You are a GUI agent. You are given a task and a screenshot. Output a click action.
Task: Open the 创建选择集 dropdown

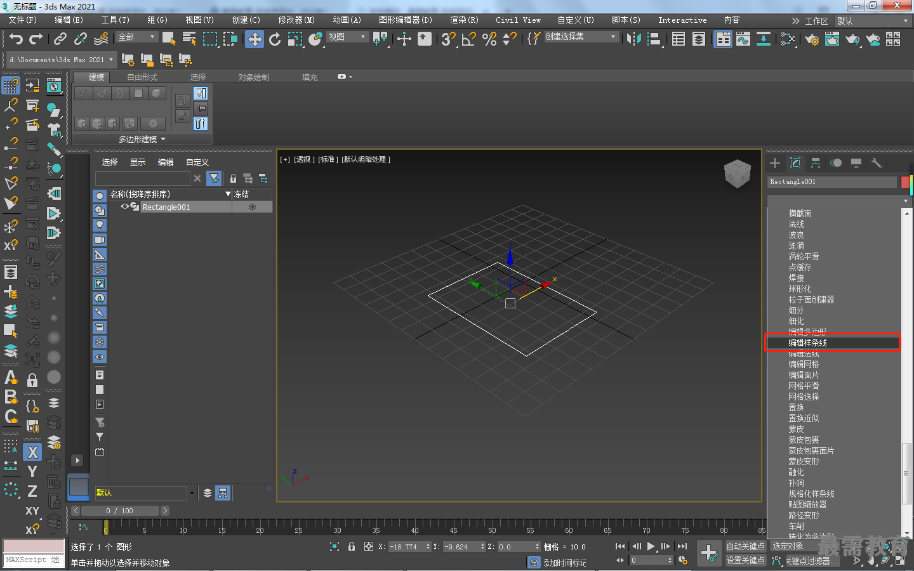point(581,37)
